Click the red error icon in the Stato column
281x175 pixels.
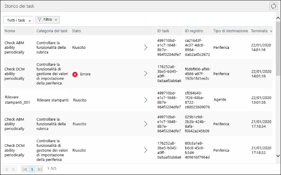75,74
